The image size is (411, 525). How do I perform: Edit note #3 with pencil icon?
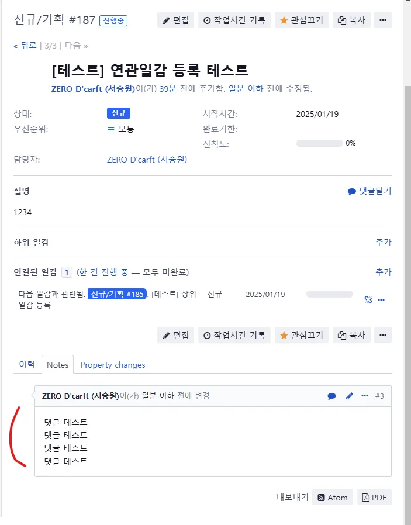coord(350,396)
